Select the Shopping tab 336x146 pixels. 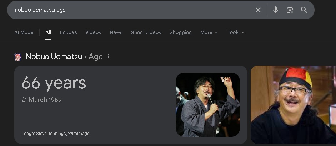pos(181,32)
